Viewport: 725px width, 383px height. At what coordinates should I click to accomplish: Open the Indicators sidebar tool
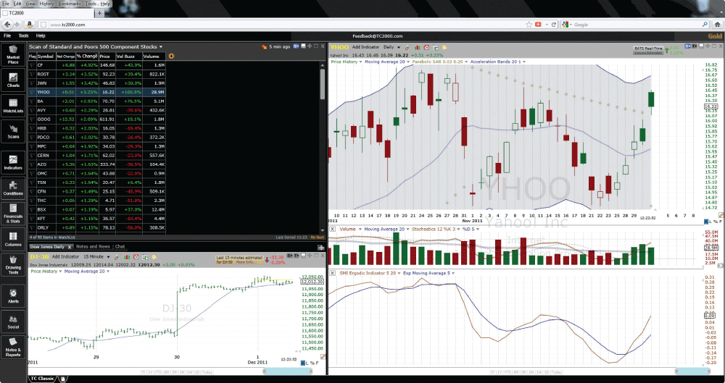[13, 162]
